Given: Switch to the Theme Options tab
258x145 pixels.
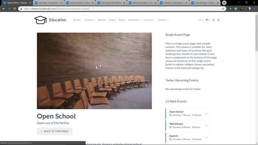Looking at the screenshot, I should pos(79,3).
